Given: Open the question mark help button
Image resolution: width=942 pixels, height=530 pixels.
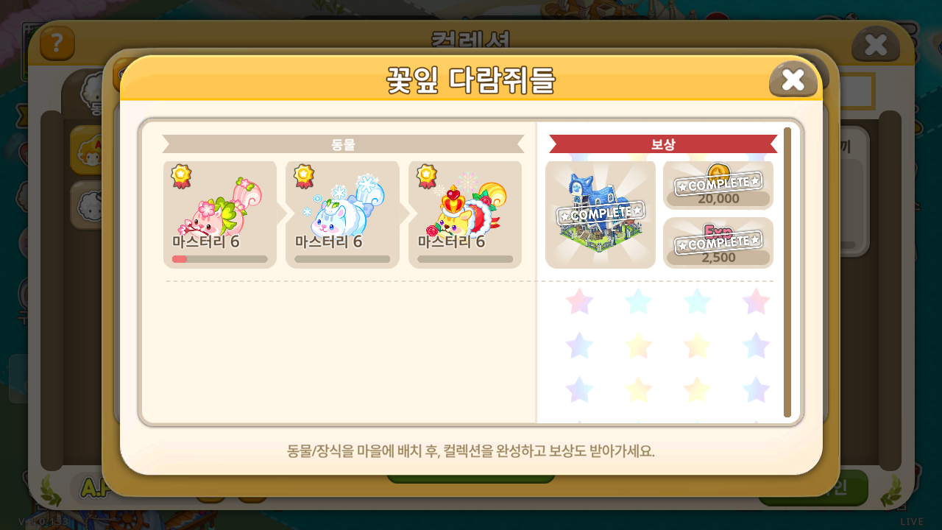Looking at the screenshot, I should point(57,43).
